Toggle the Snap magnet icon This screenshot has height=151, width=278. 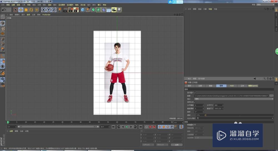(x=3, y=73)
